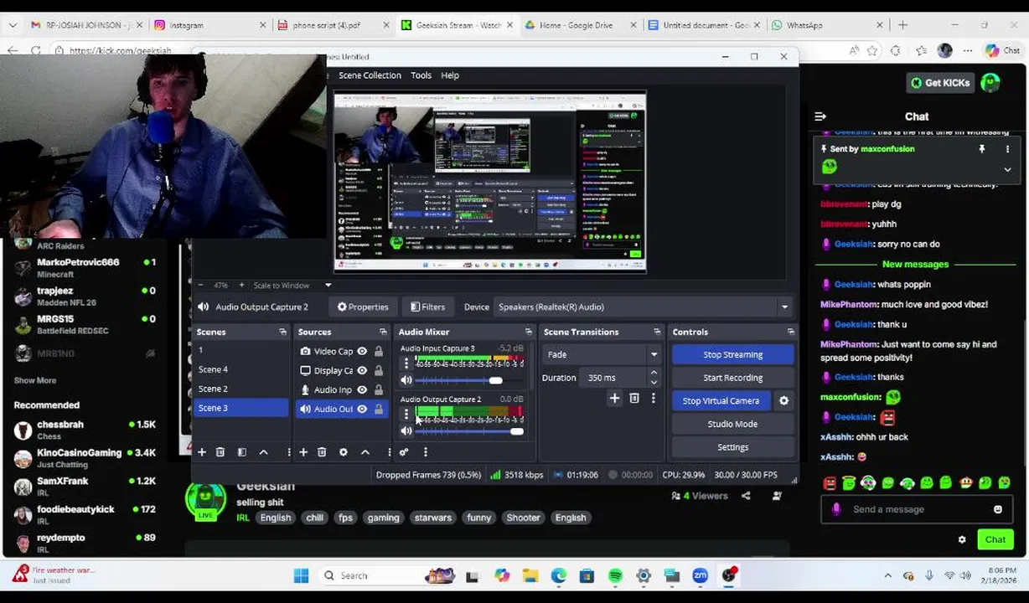Toggle visibility of Video Capture source

[x=362, y=352]
